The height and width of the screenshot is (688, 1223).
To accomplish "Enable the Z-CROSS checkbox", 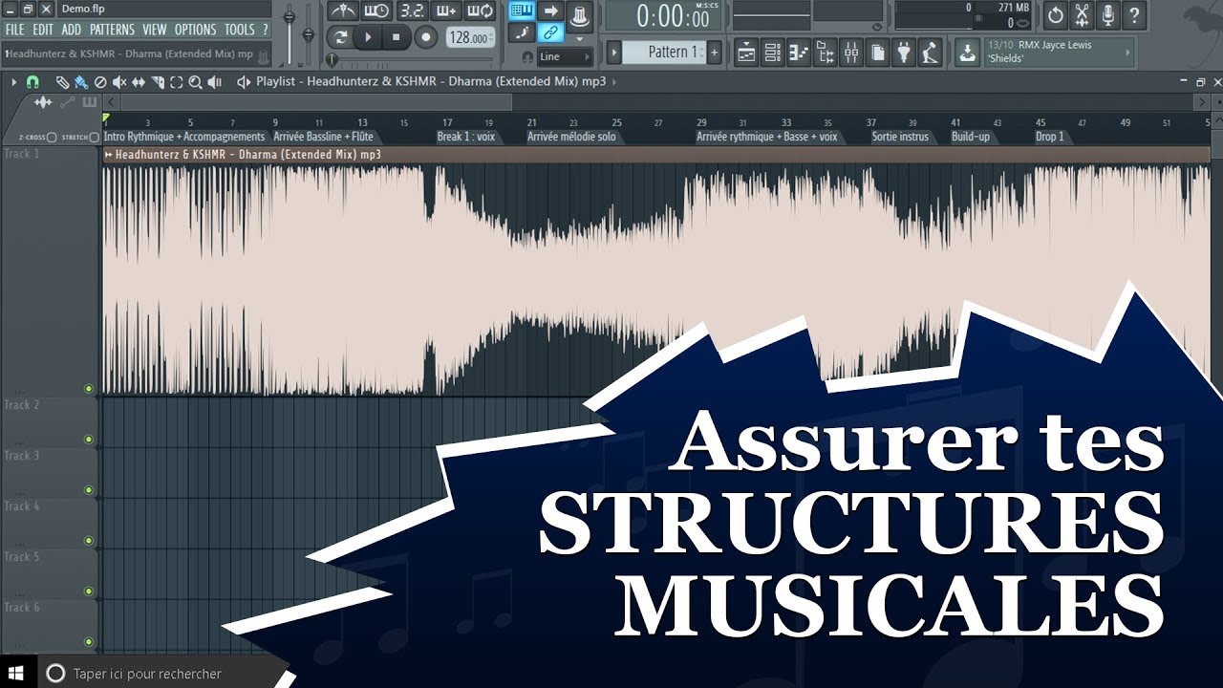I will (52, 138).
